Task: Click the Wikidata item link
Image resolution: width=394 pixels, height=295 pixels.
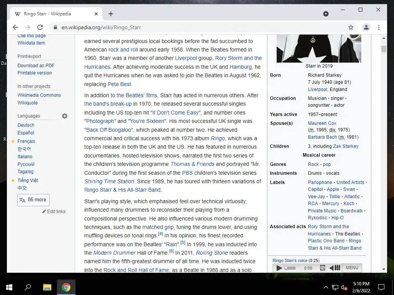Action: point(32,43)
